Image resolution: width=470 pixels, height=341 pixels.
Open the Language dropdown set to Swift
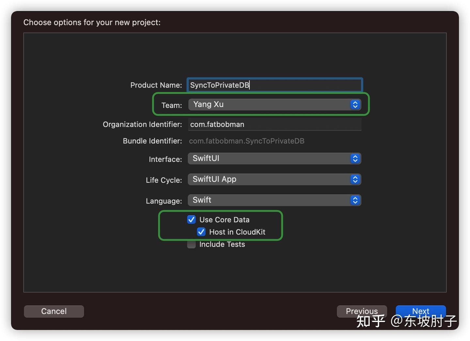[274, 200]
